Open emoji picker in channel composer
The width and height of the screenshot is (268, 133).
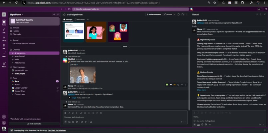[x=73, y=122]
